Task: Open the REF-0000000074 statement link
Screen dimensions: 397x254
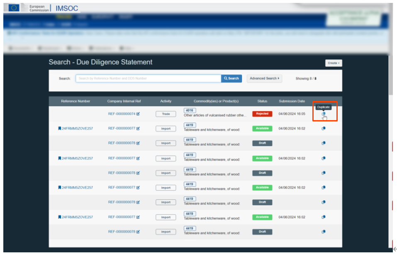Action: pyautogui.click(x=122, y=114)
